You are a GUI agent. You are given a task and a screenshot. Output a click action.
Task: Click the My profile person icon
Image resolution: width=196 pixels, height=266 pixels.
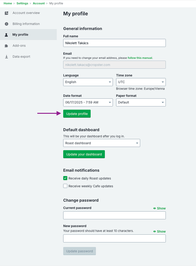(6, 35)
